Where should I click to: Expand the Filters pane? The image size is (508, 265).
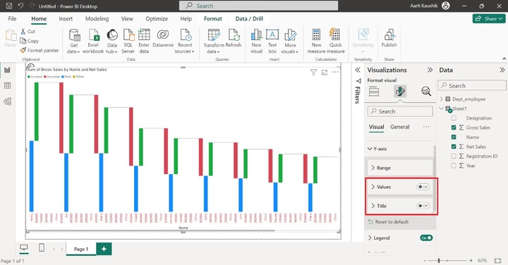pos(358,70)
